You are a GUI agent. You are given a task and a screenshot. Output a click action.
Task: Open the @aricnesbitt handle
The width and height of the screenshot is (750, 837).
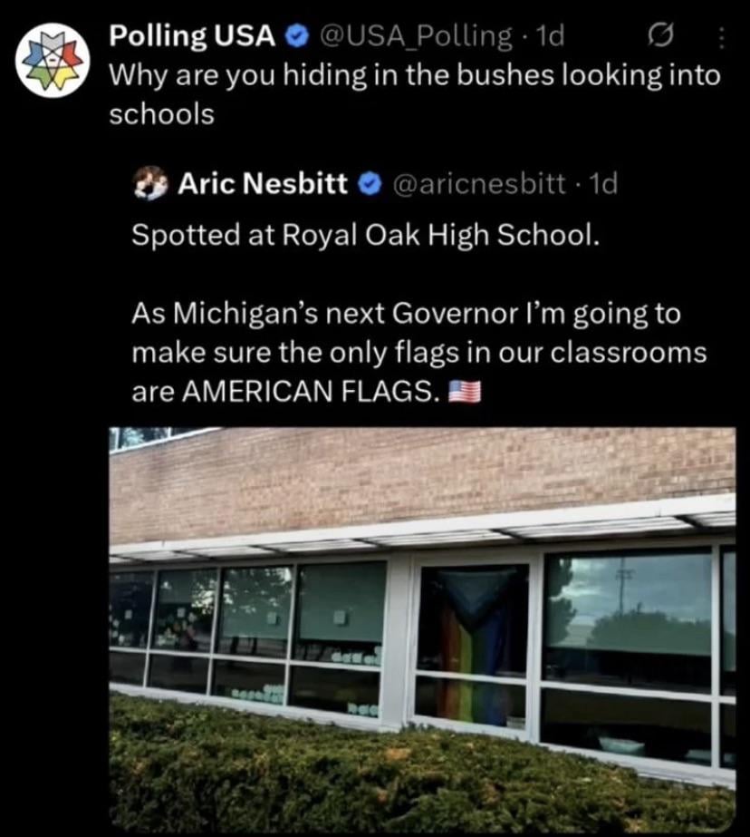pyautogui.click(x=479, y=184)
